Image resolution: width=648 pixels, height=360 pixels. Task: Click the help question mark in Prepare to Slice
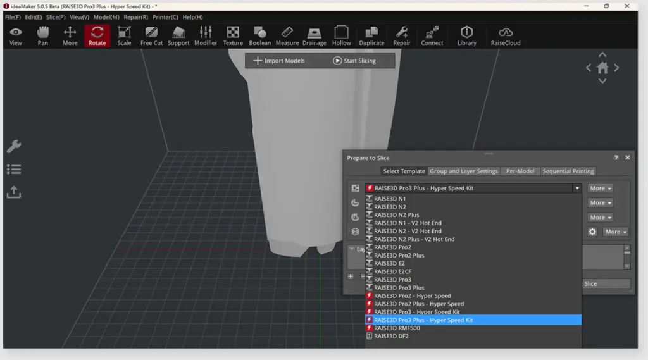tap(616, 158)
